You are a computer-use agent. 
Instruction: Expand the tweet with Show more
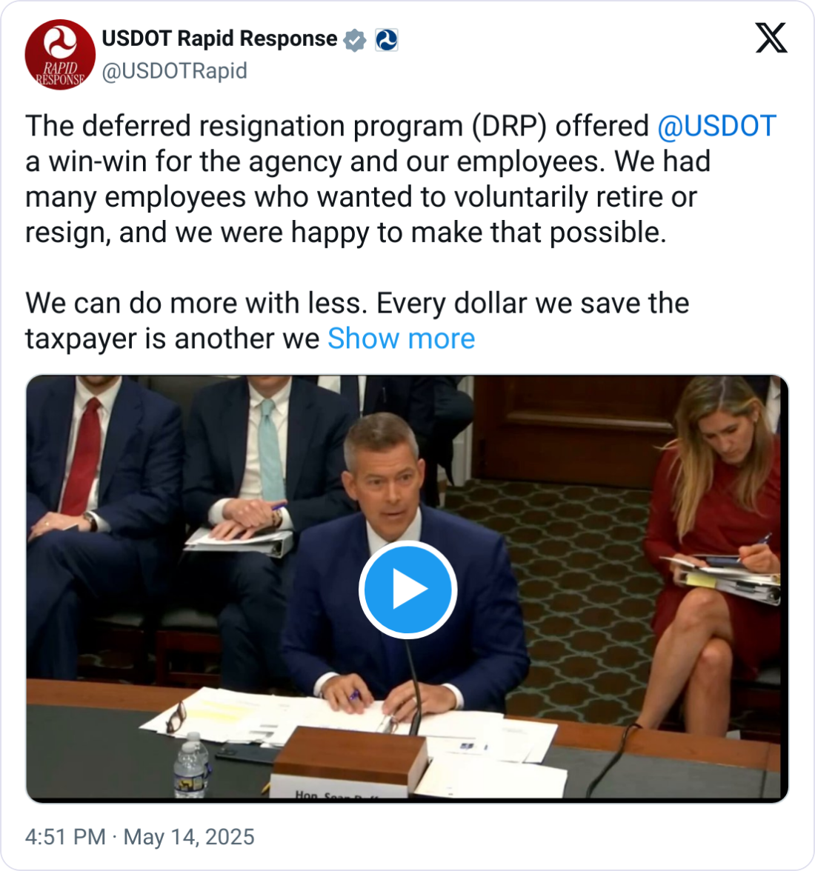401,338
